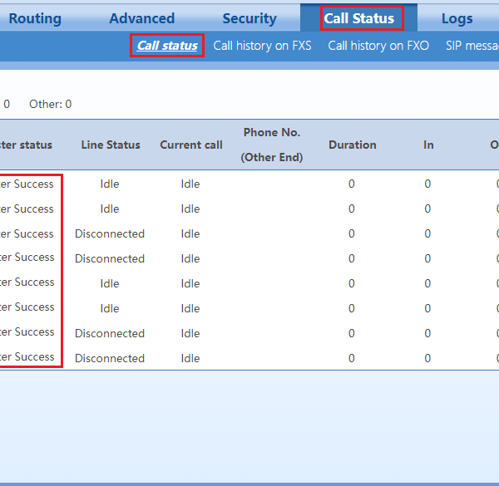Open the Routing tab

click(x=35, y=18)
